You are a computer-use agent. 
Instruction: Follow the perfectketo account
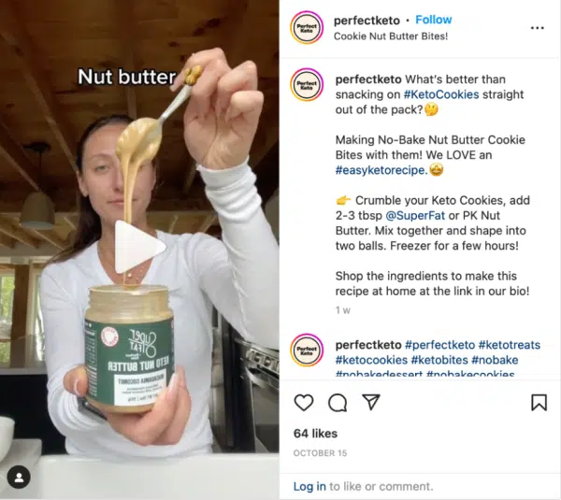point(434,20)
